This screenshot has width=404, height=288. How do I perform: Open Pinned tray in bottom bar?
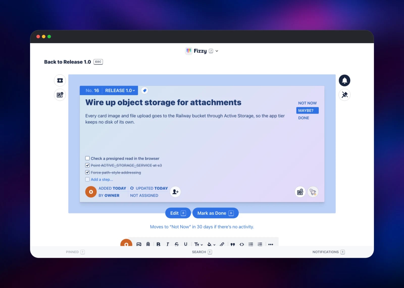[x=75, y=252]
